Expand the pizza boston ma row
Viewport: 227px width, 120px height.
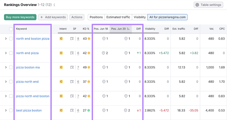(x=6, y=67)
